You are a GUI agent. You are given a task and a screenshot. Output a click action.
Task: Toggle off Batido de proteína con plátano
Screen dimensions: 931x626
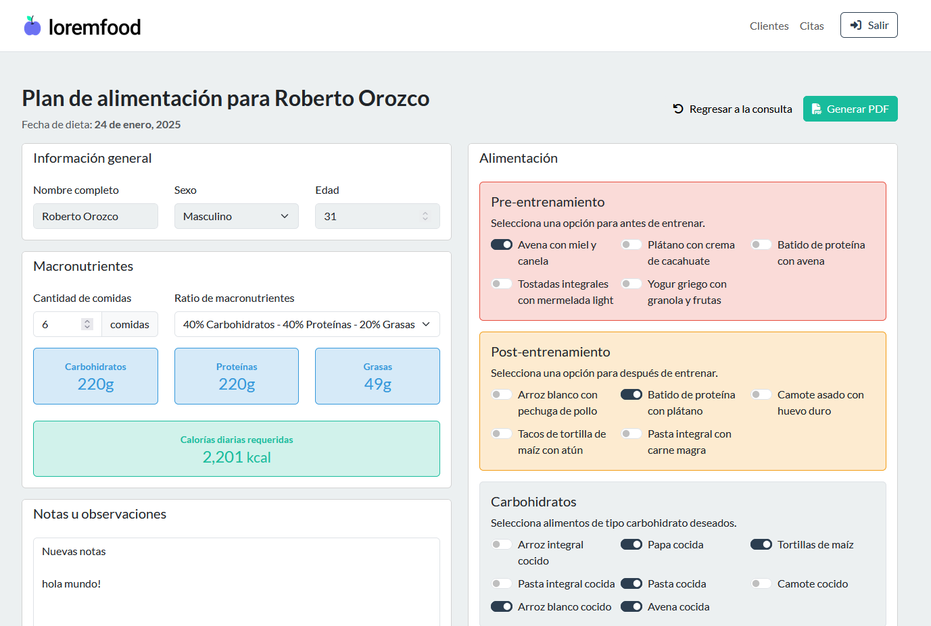(x=631, y=394)
